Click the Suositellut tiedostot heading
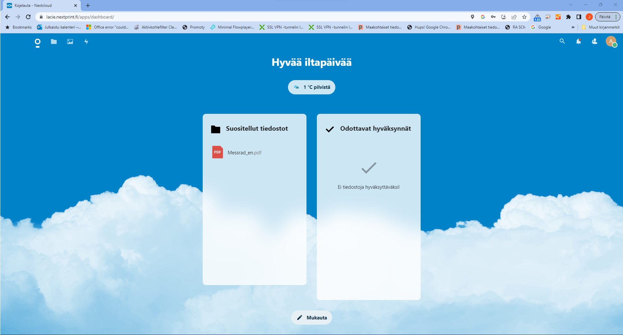Image resolution: width=623 pixels, height=335 pixels. 257,128
